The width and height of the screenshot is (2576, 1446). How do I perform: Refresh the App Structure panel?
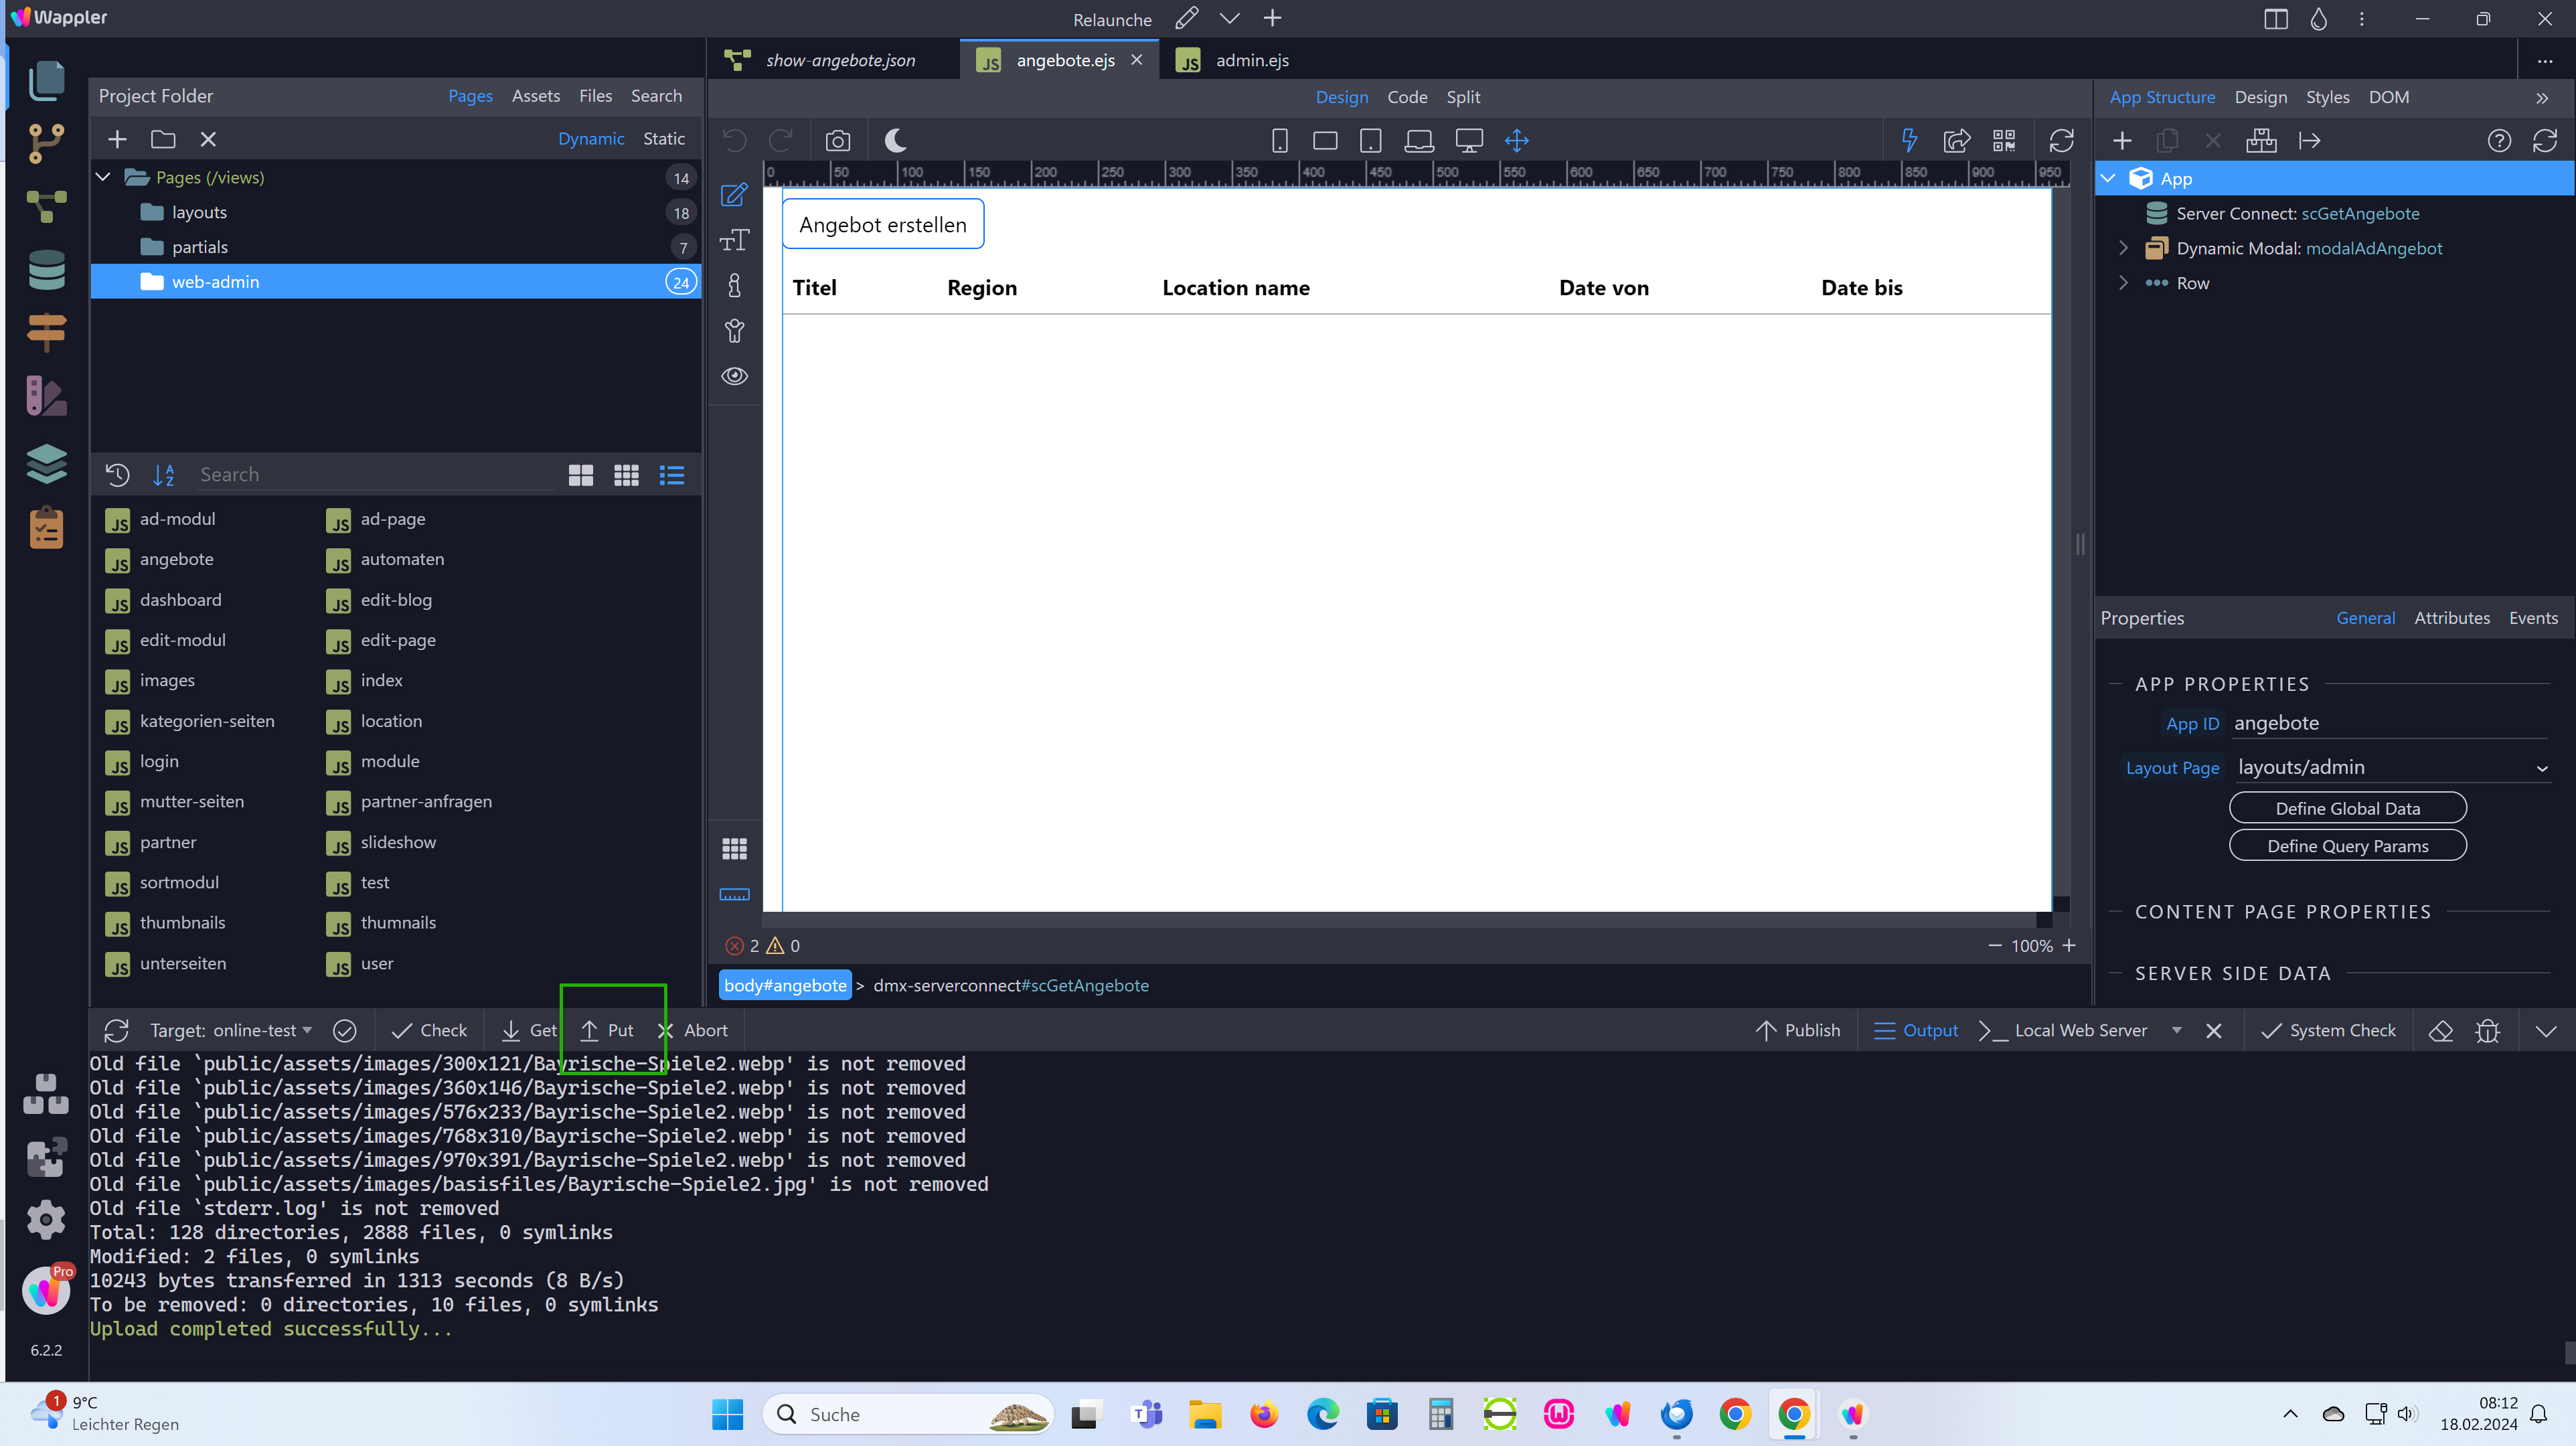(2544, 141)
